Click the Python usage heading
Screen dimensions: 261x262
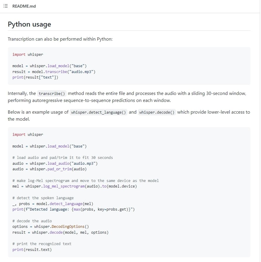pos(30,24)
